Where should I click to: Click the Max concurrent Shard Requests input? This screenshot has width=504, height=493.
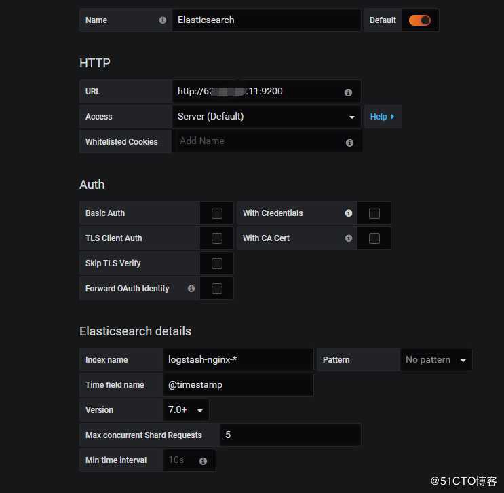290,435
